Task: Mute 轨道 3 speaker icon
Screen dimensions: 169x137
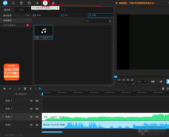Action: (x=37, y=109)
